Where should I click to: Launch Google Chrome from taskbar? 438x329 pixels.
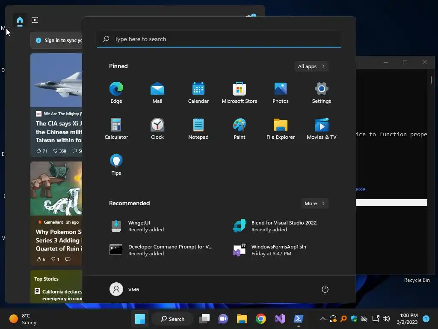pyautogui.click(x=261, y=319)
